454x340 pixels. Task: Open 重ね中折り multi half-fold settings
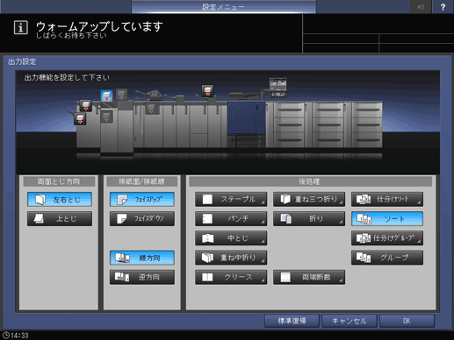tap(231, 258)
